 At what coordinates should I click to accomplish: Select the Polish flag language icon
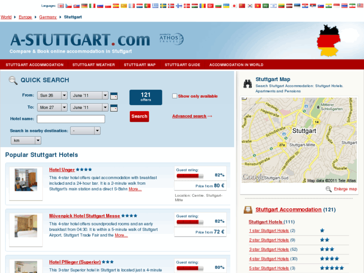108,6
